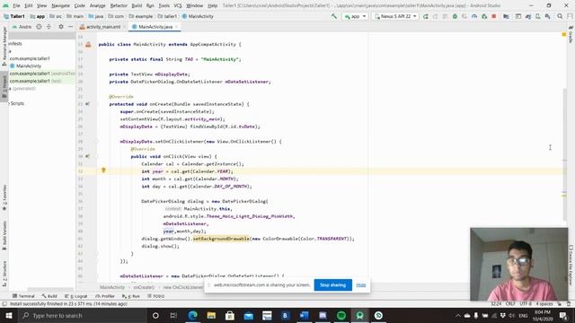Toggle Build Variants side tool window
The image size is (575, 323).
click(x=4, y=235)
